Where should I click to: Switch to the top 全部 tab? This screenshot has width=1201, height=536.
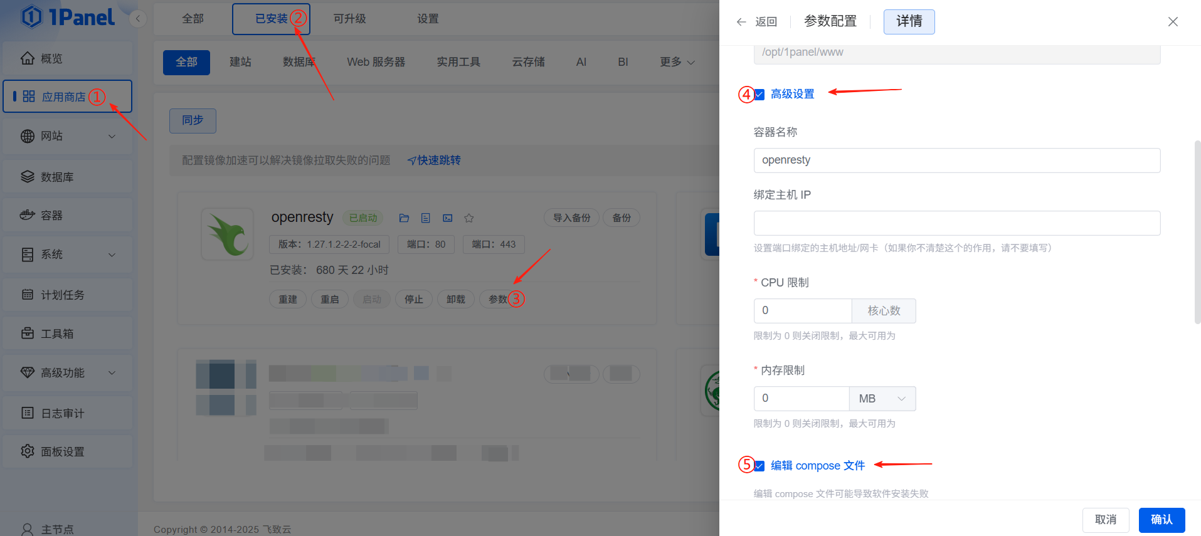click(193, 19)
